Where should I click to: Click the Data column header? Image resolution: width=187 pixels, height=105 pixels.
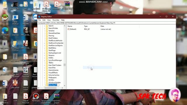click(x=120, y=26)
